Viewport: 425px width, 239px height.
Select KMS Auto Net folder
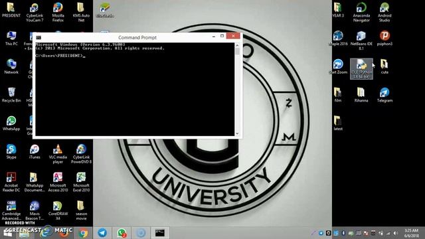[x=81, y=12]
